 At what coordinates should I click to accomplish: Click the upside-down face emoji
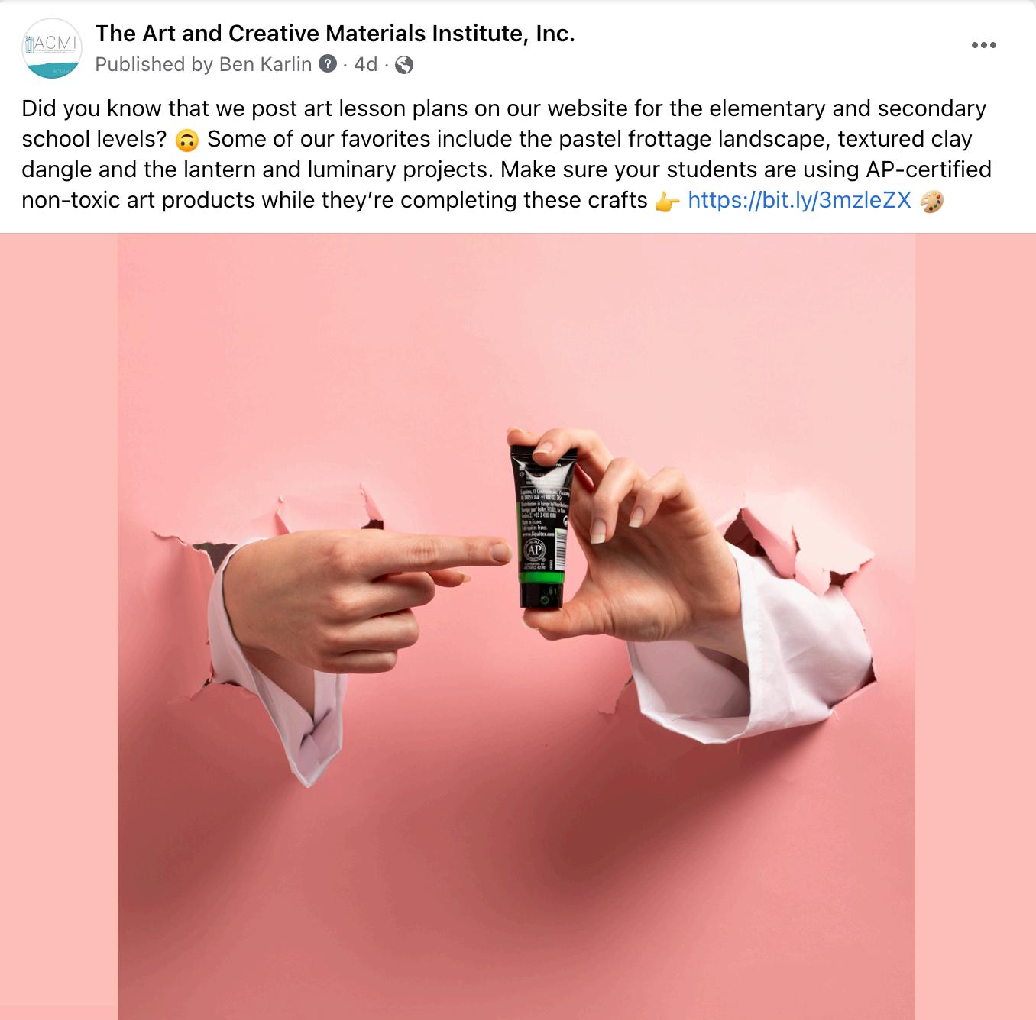coord(186,140)
